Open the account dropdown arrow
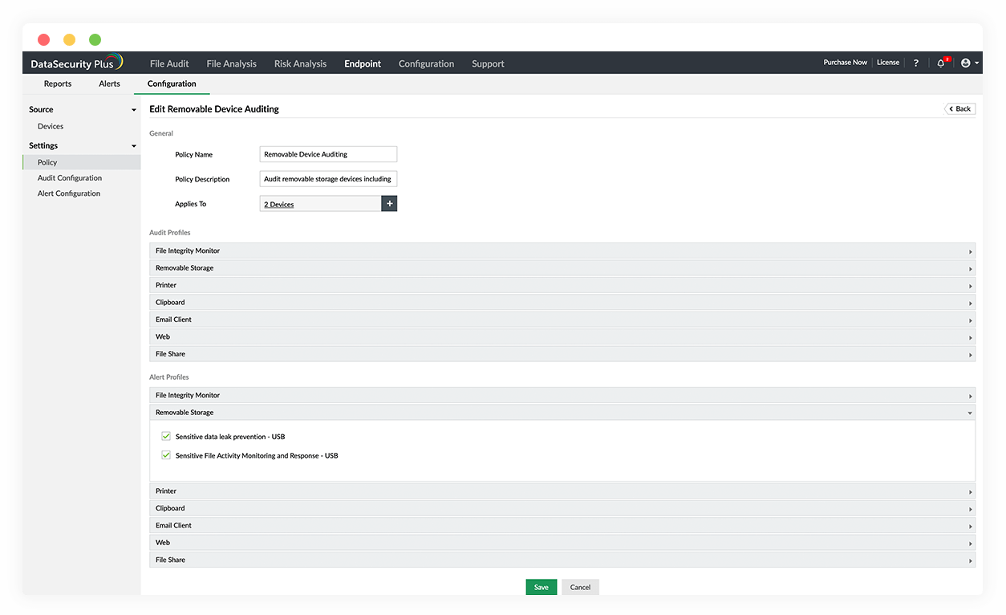1006x615 pixels. click(x=976, y=63)
